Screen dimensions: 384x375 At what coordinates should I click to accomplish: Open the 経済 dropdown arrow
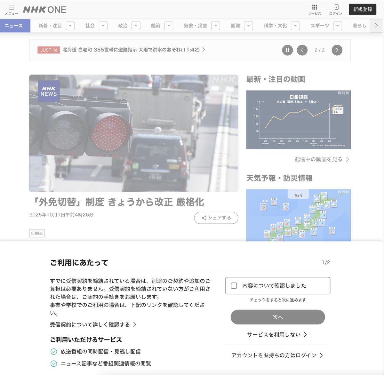tap(169, 26)
